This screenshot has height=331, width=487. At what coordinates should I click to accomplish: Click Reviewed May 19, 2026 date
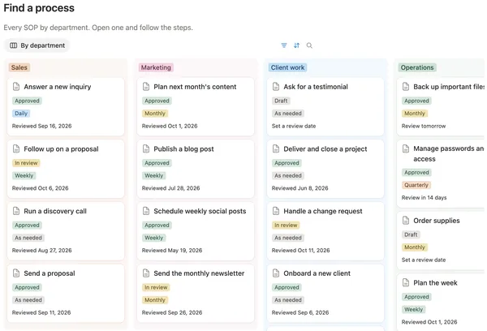coord(172,250)
